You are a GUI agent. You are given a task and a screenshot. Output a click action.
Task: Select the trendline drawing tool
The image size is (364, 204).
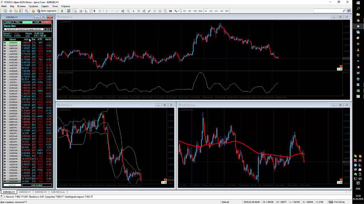click(117, 11)
